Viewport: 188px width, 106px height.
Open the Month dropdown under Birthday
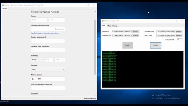38,60
